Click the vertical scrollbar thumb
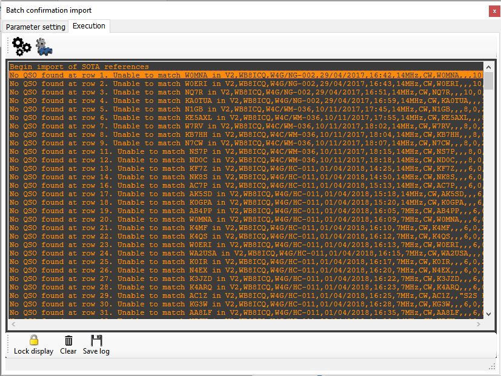 pyautogui.click(x=488, y=81)
